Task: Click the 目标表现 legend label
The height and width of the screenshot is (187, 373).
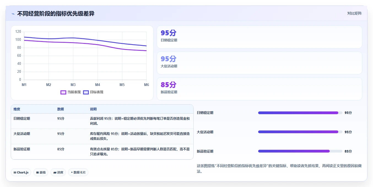Action: tap(97, 92)
